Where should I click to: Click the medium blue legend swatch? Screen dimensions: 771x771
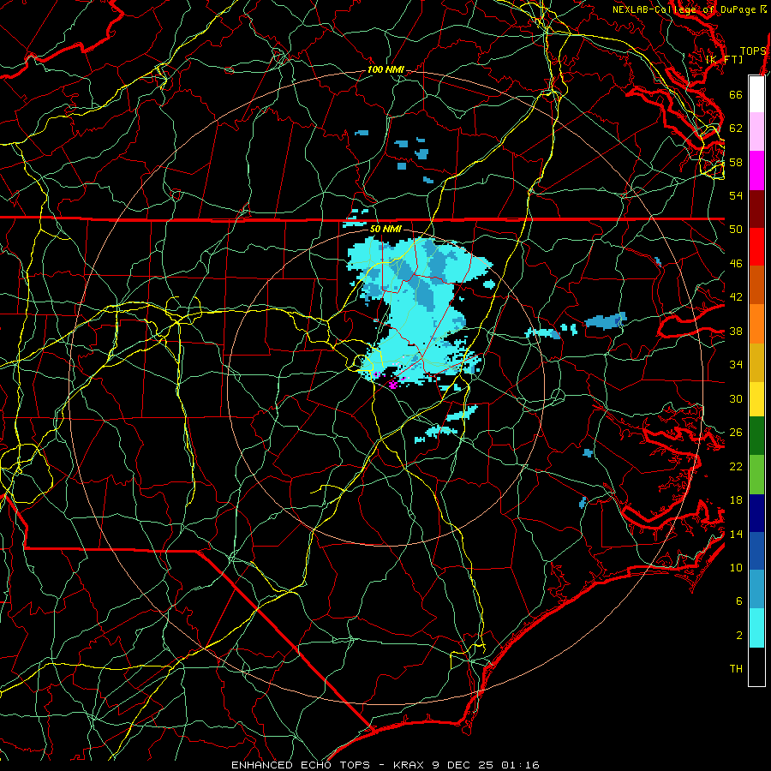pyautogui.click(x=756, y=551)
